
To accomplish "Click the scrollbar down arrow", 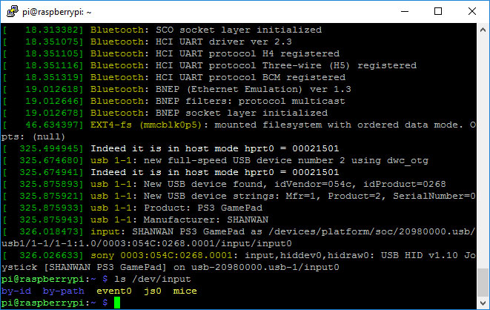I will 483,303.
